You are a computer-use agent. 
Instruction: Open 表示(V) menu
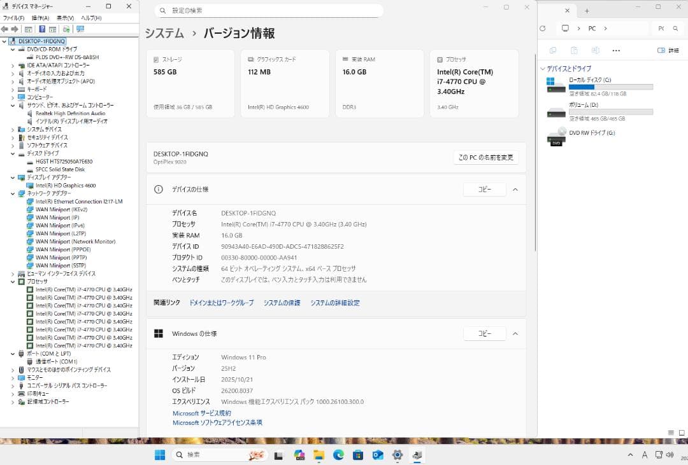(x=66, y=18)
